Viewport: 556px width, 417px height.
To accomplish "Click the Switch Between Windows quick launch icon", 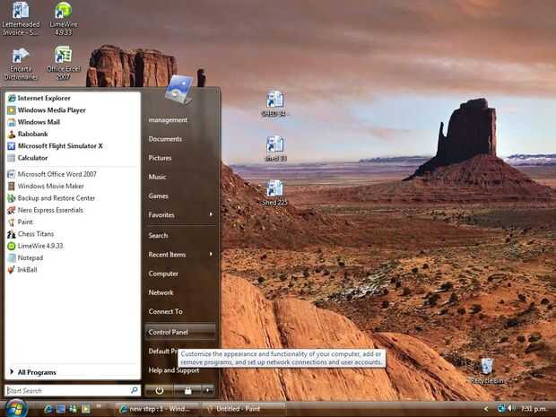I will (x=73, y=409).
